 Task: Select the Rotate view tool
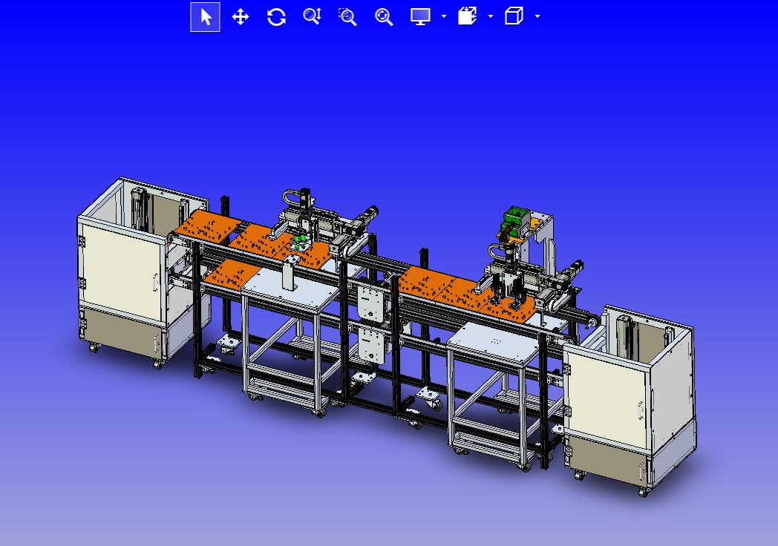coord(276,17)
